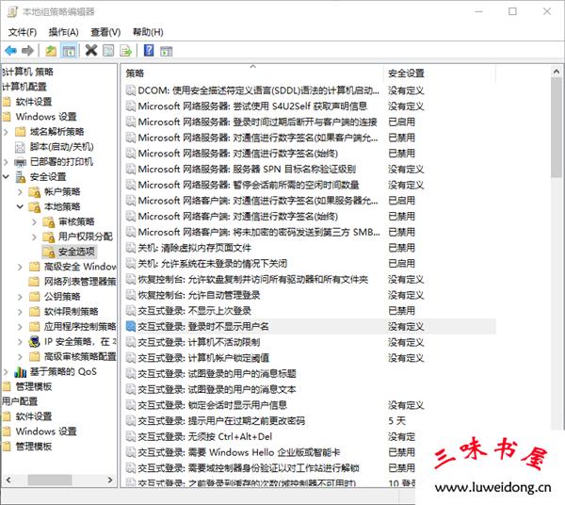Click the Export list toolbar icon
The image size is (565, 505).
[126, 51]
